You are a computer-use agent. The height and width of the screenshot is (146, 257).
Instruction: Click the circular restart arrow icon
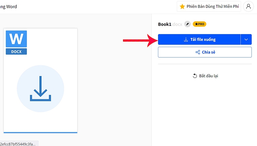click(195, 76)
